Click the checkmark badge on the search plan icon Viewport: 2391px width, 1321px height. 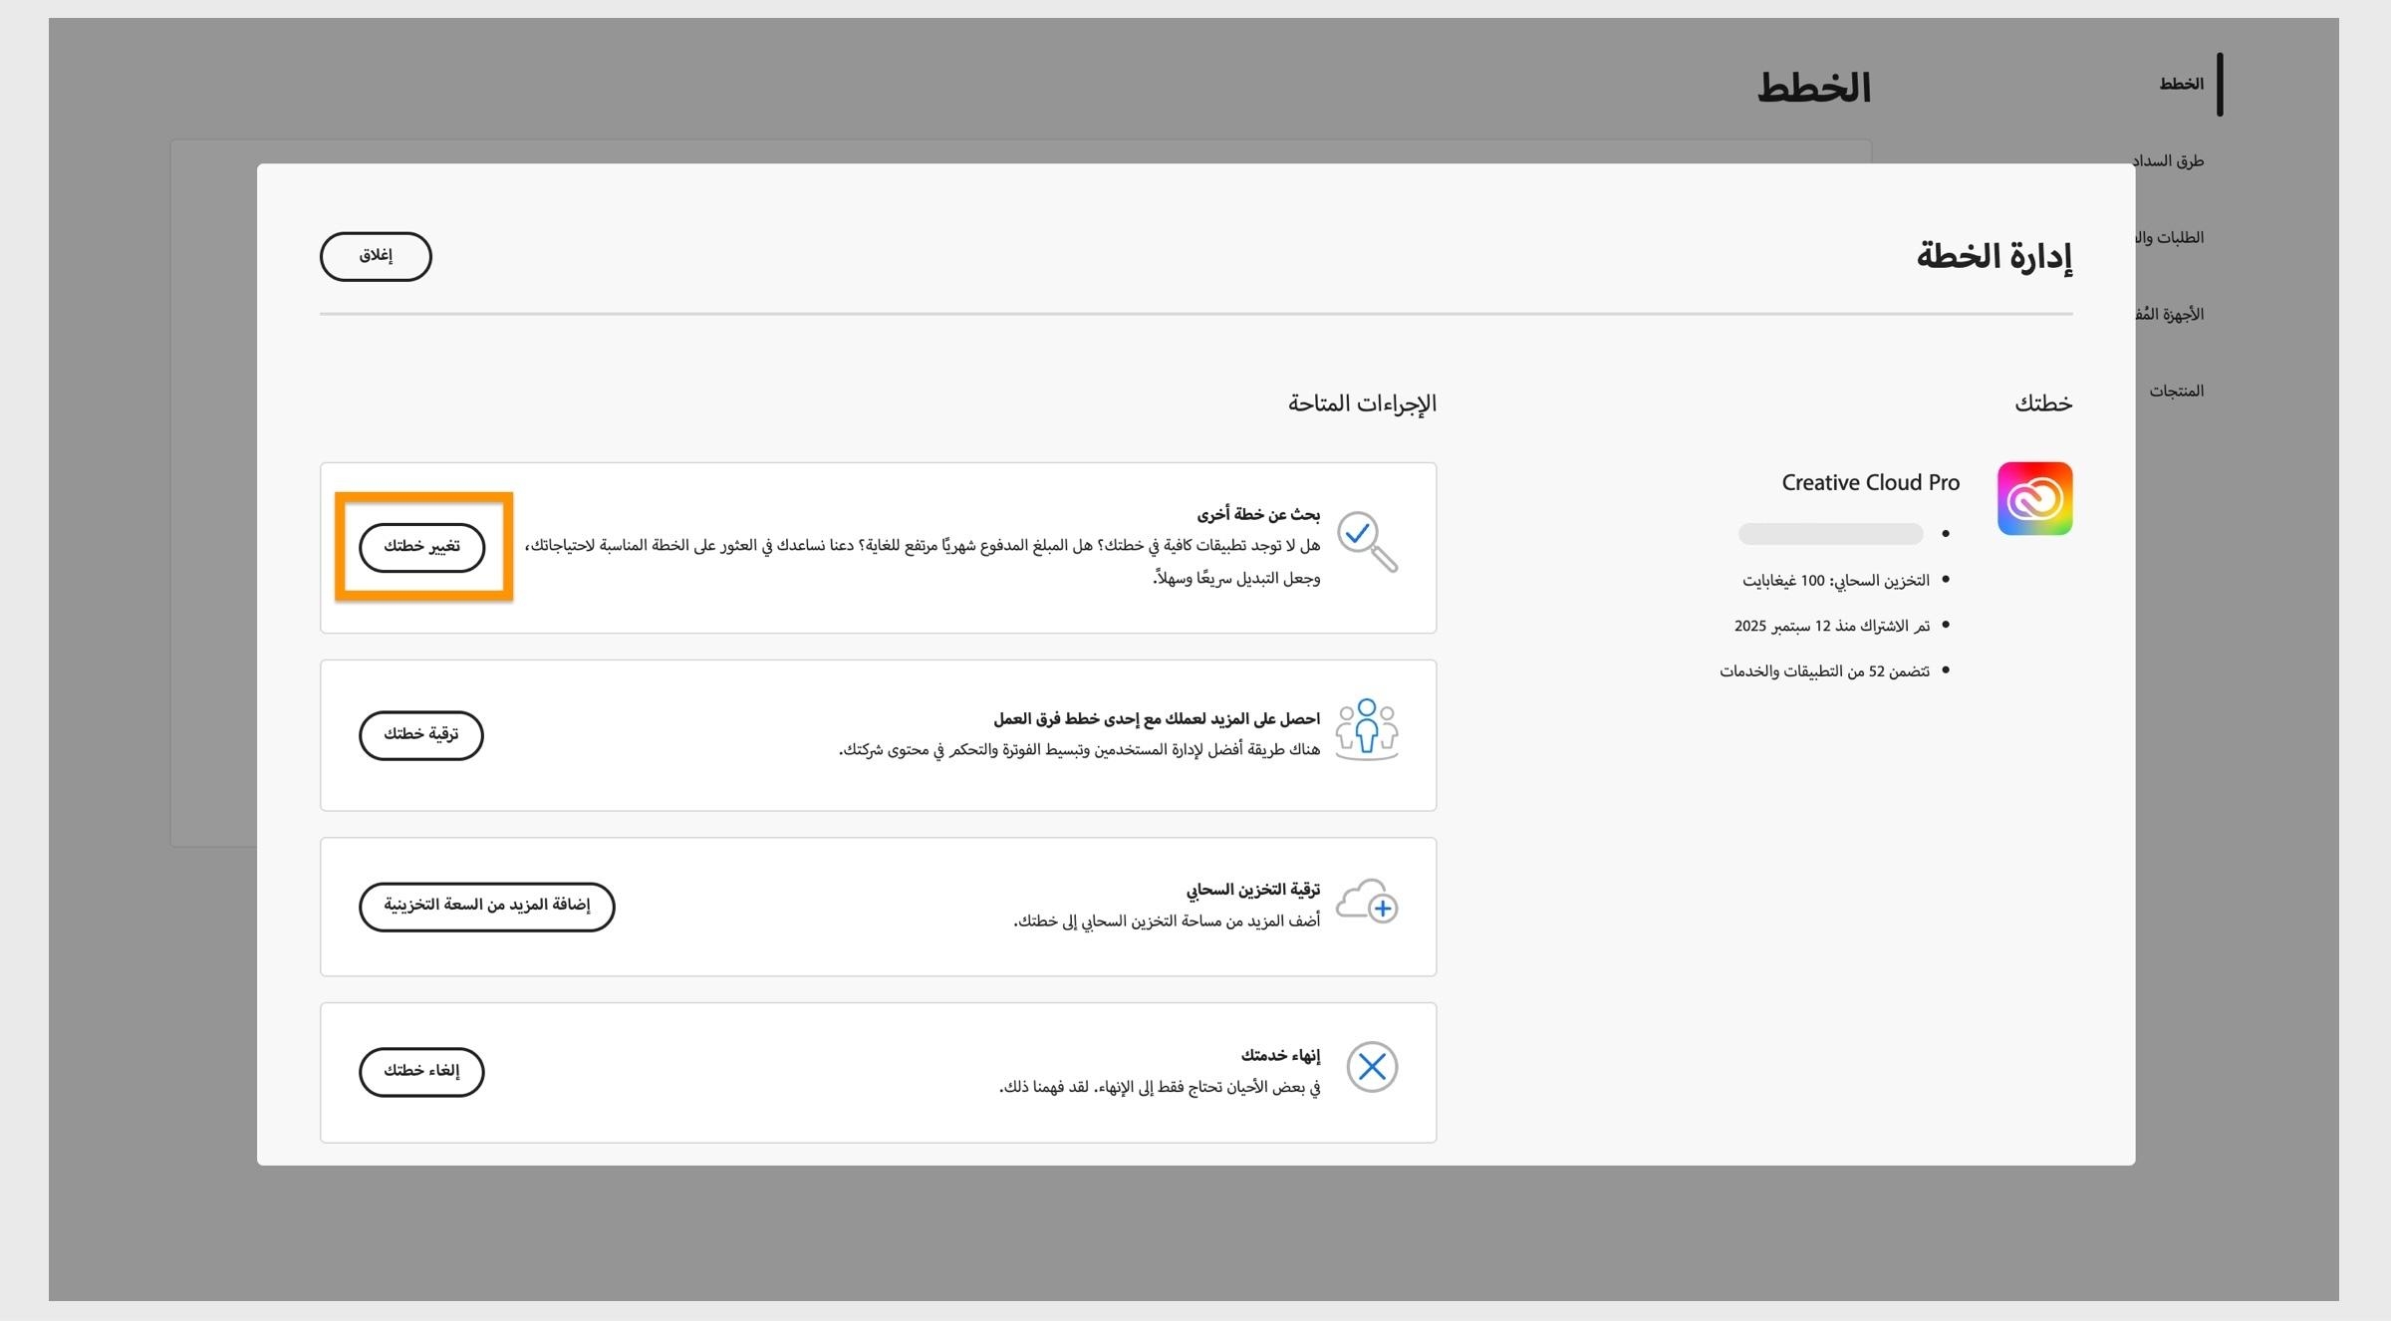tap(1356, 530)
